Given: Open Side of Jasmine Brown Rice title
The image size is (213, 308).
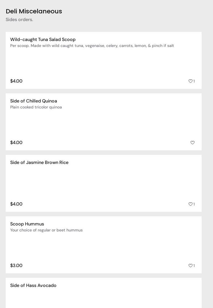Looking at the screenshot, I should 39,163.
